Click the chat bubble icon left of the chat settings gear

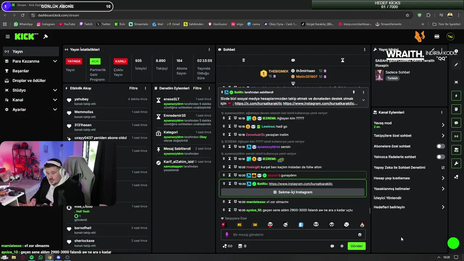tap(332, 246)
